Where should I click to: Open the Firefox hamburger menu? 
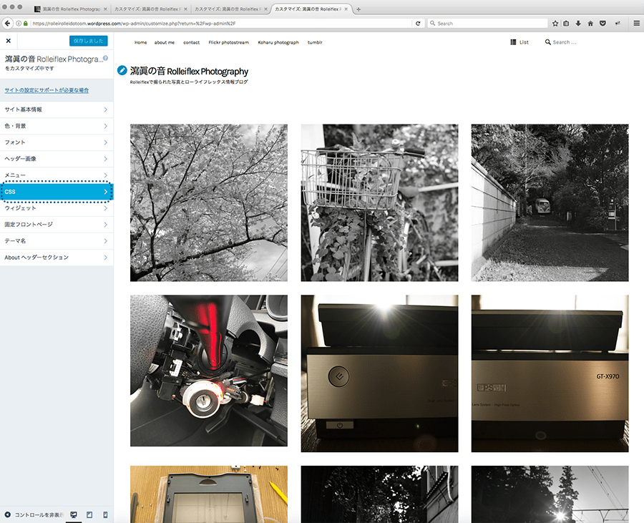(x=636, y=24)
